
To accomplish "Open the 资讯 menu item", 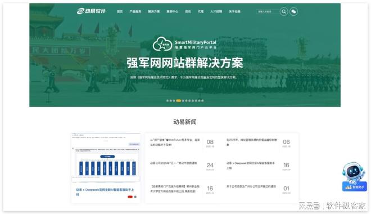I will click(188, 11).
